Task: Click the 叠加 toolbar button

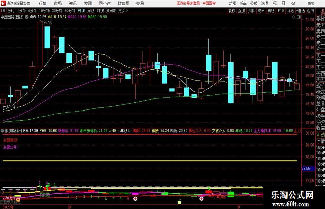Action: tap(241, 11)
